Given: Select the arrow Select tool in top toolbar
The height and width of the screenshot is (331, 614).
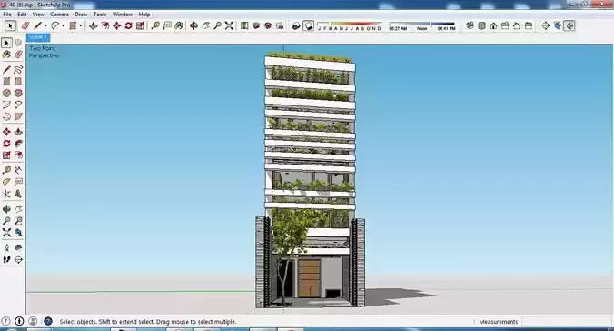Looking at the screenshot, I should coord(10,25).
